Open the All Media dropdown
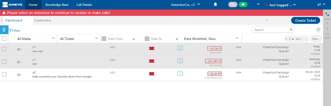This screenshot has width=331, height=106. click(x=36, y=39)
